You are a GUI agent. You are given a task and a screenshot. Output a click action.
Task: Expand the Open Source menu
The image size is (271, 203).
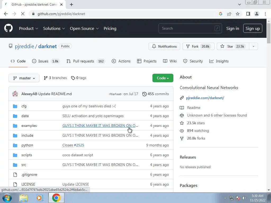click(84, 29)
